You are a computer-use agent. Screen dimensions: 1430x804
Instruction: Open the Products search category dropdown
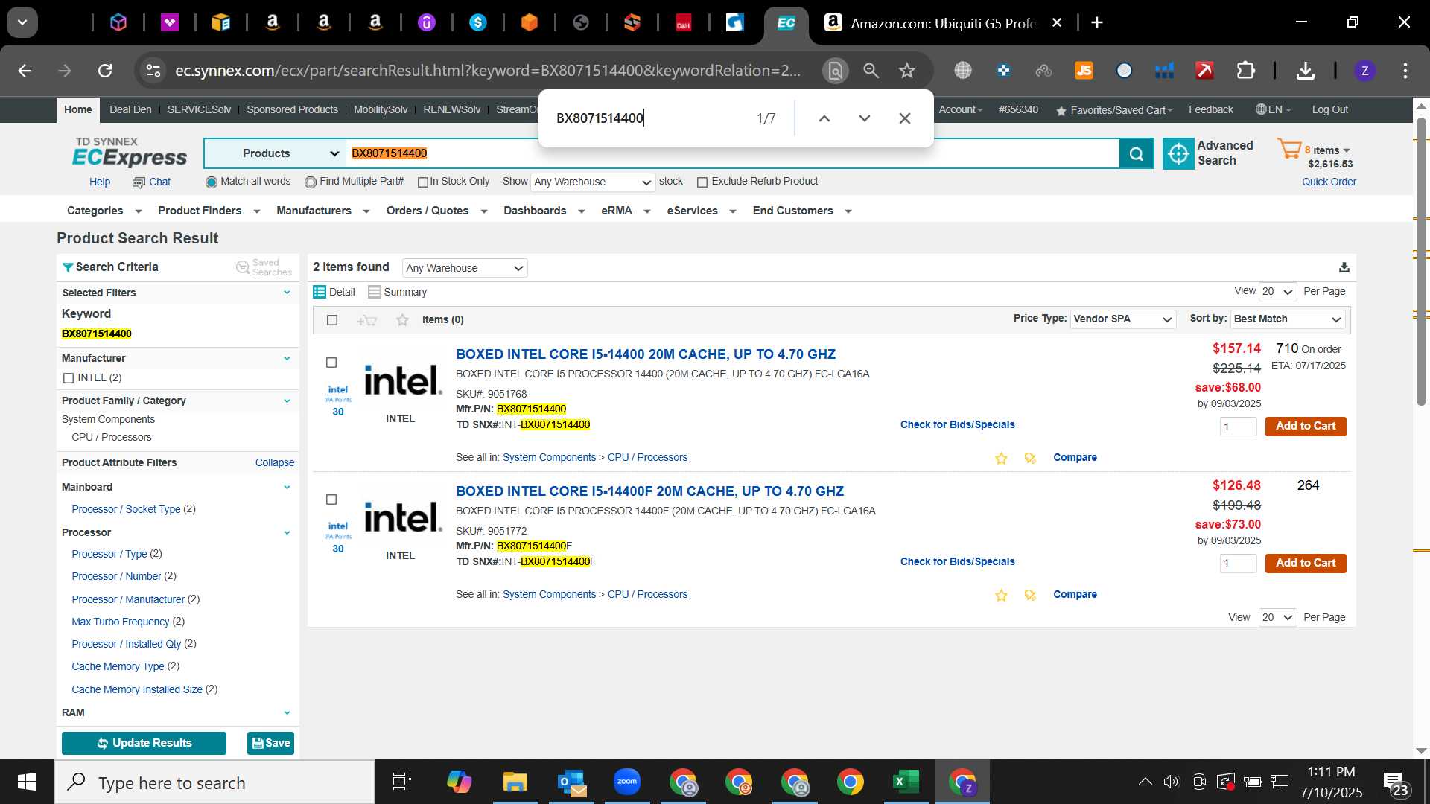point(275,153)
